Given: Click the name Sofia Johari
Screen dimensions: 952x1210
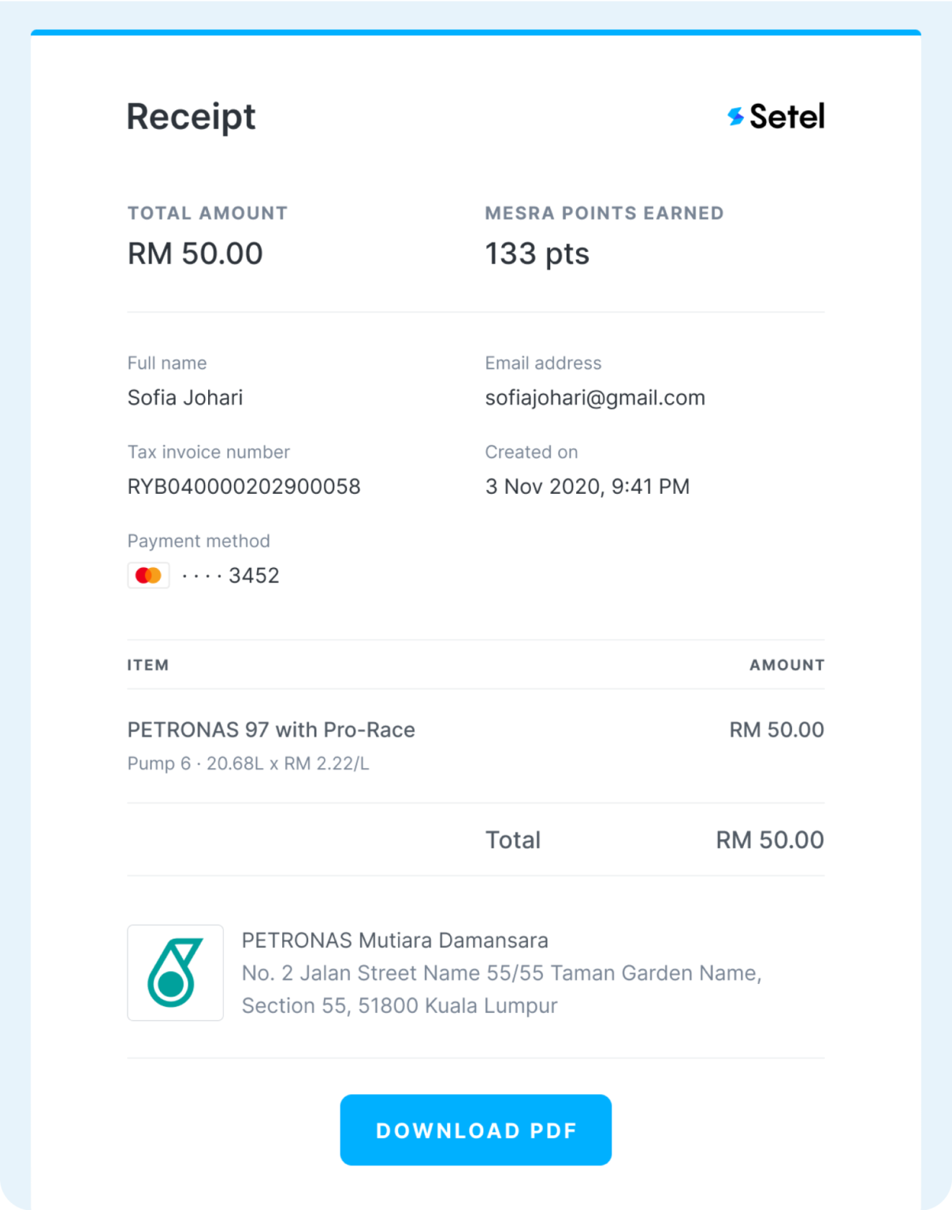Looking at the screenshot, I should click(185, 398).
